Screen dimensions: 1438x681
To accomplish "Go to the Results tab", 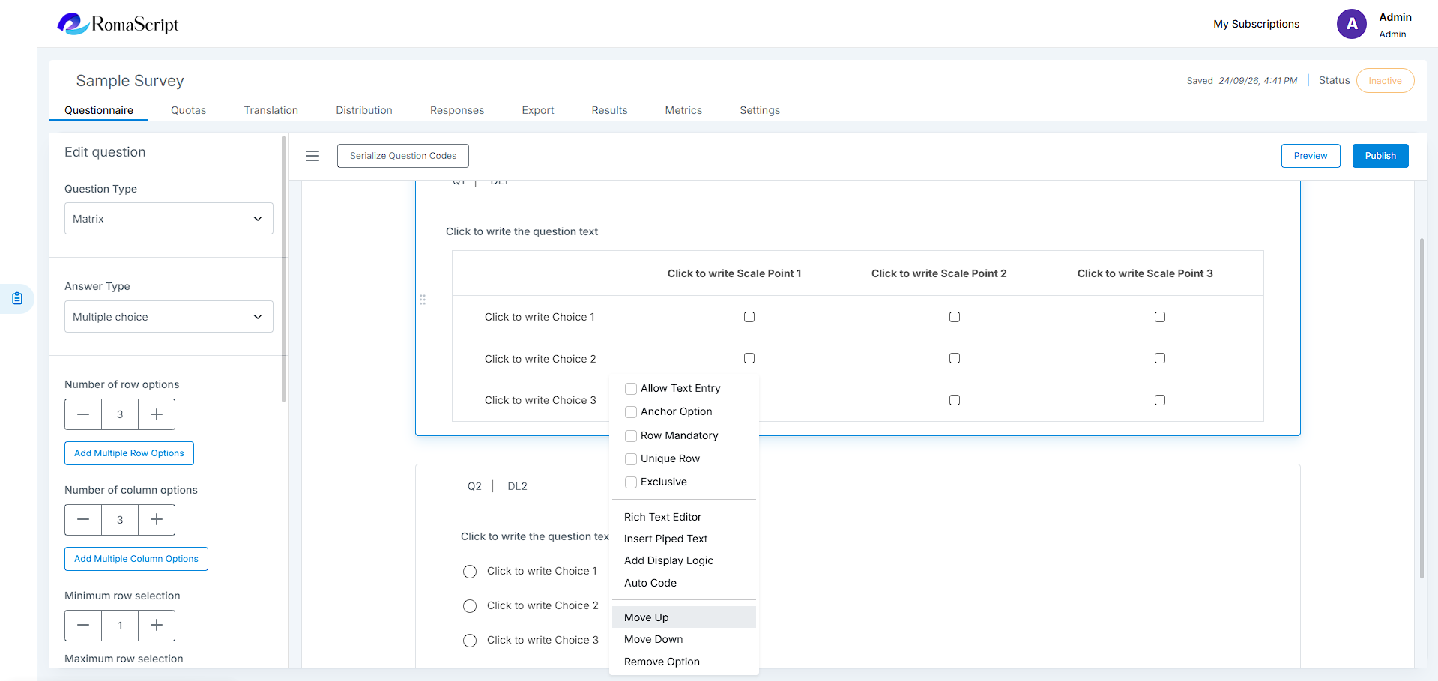I will coord(609,110).
